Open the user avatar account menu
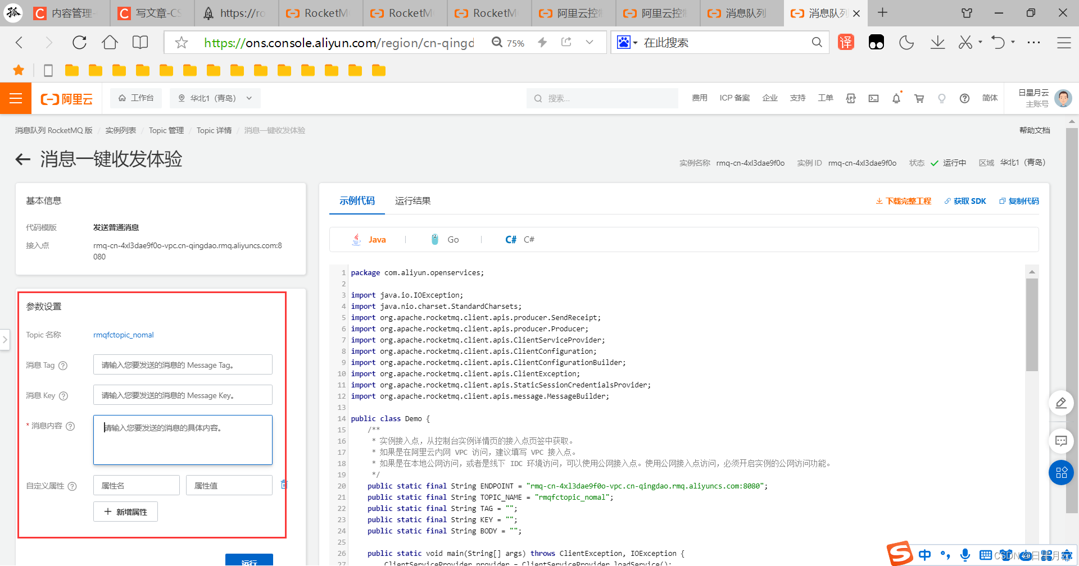The width and height of the screenshot is (1079, 566). (1063, 98)
